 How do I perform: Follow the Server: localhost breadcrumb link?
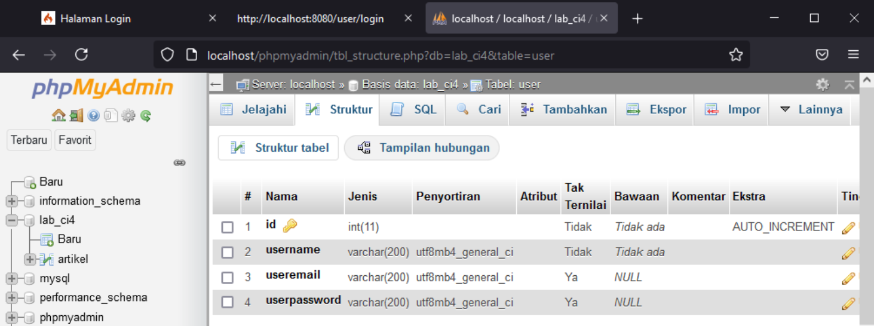pos(293,84)
